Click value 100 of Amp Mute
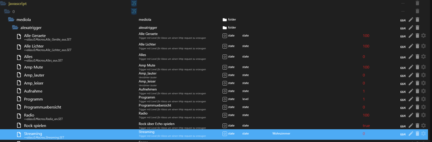Image resolution: width=432 pixels, height=142 pixels. (366, 67)
